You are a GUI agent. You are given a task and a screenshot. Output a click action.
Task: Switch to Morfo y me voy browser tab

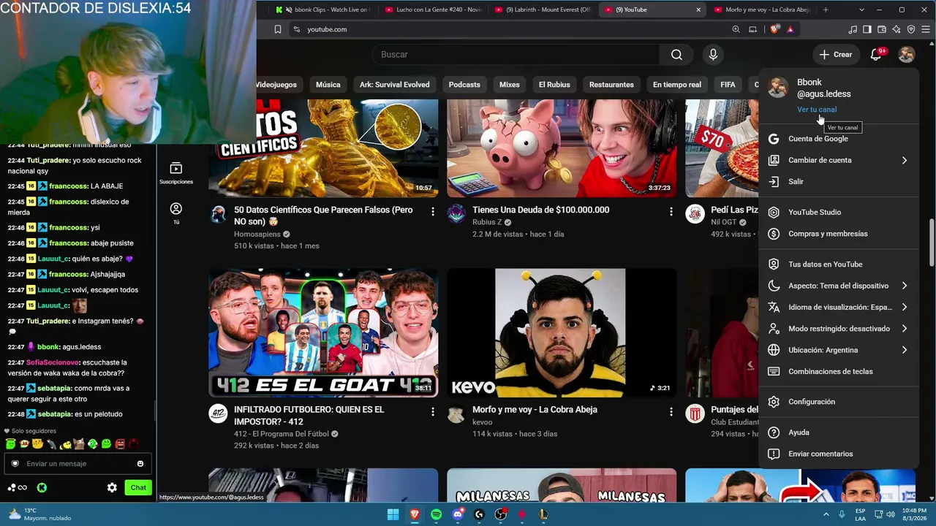coord(762,9)
